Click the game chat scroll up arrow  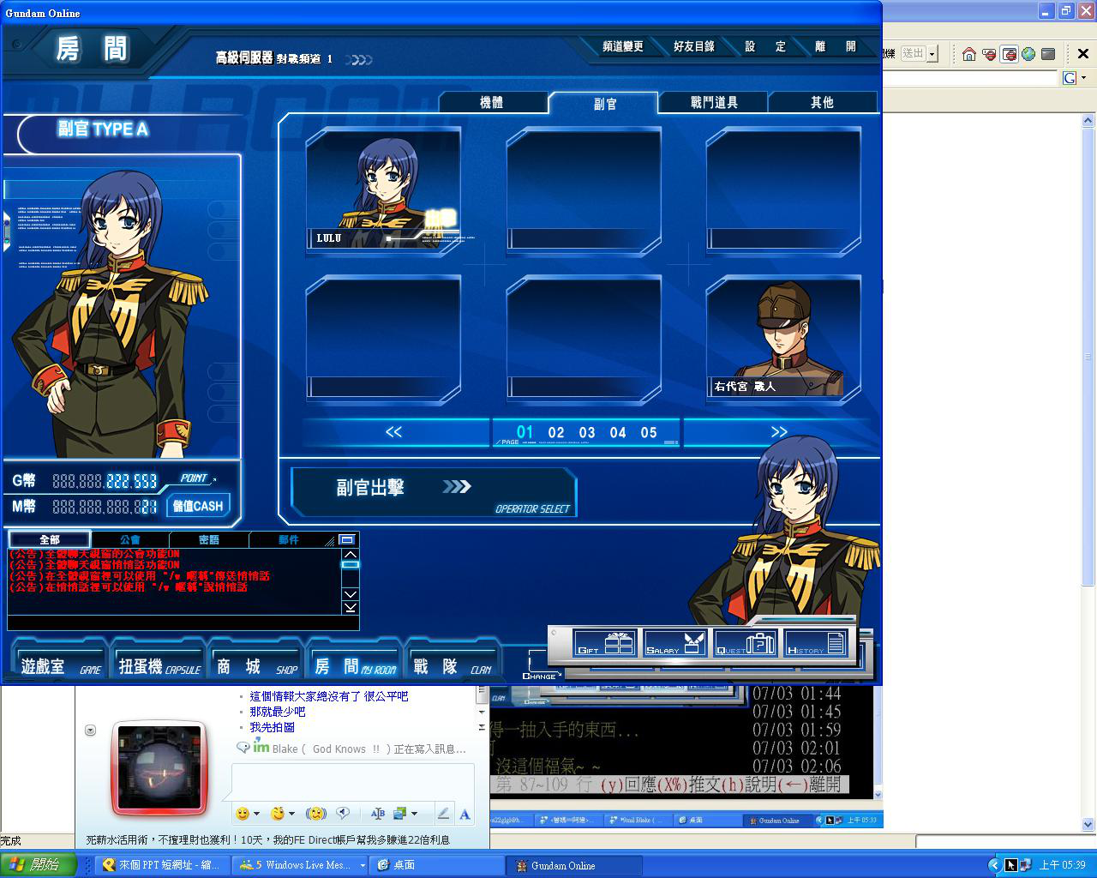coord(350,554)
